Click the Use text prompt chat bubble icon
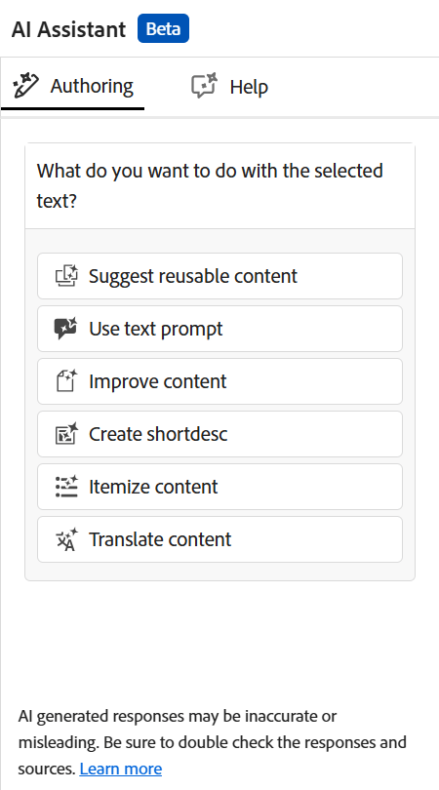 pos(66,329)
